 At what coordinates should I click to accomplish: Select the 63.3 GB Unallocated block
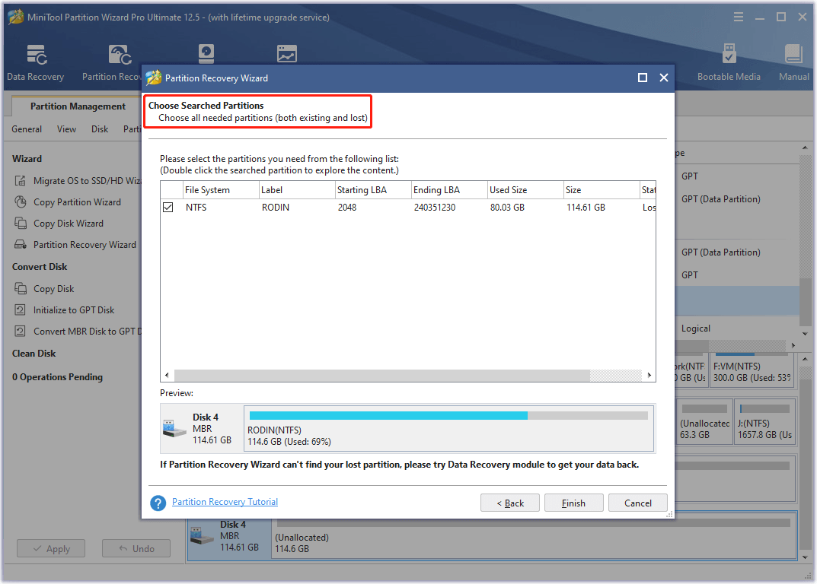tap(704, 421)
